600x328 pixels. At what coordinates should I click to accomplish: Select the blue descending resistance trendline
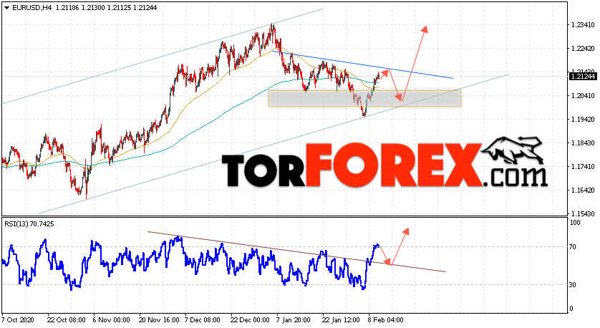[x=363, y=64]
